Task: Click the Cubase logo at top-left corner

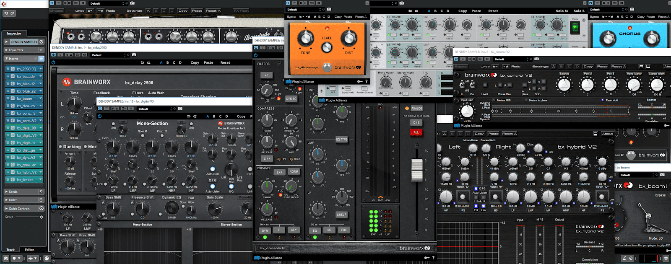Action: pos(4,4)
